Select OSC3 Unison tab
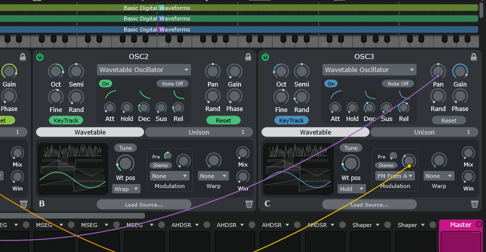Image resolution: width=486 pixels, height=252 pixels. 424,132
